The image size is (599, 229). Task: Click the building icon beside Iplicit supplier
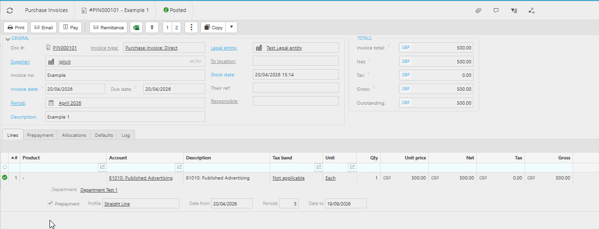click(51, 61)
